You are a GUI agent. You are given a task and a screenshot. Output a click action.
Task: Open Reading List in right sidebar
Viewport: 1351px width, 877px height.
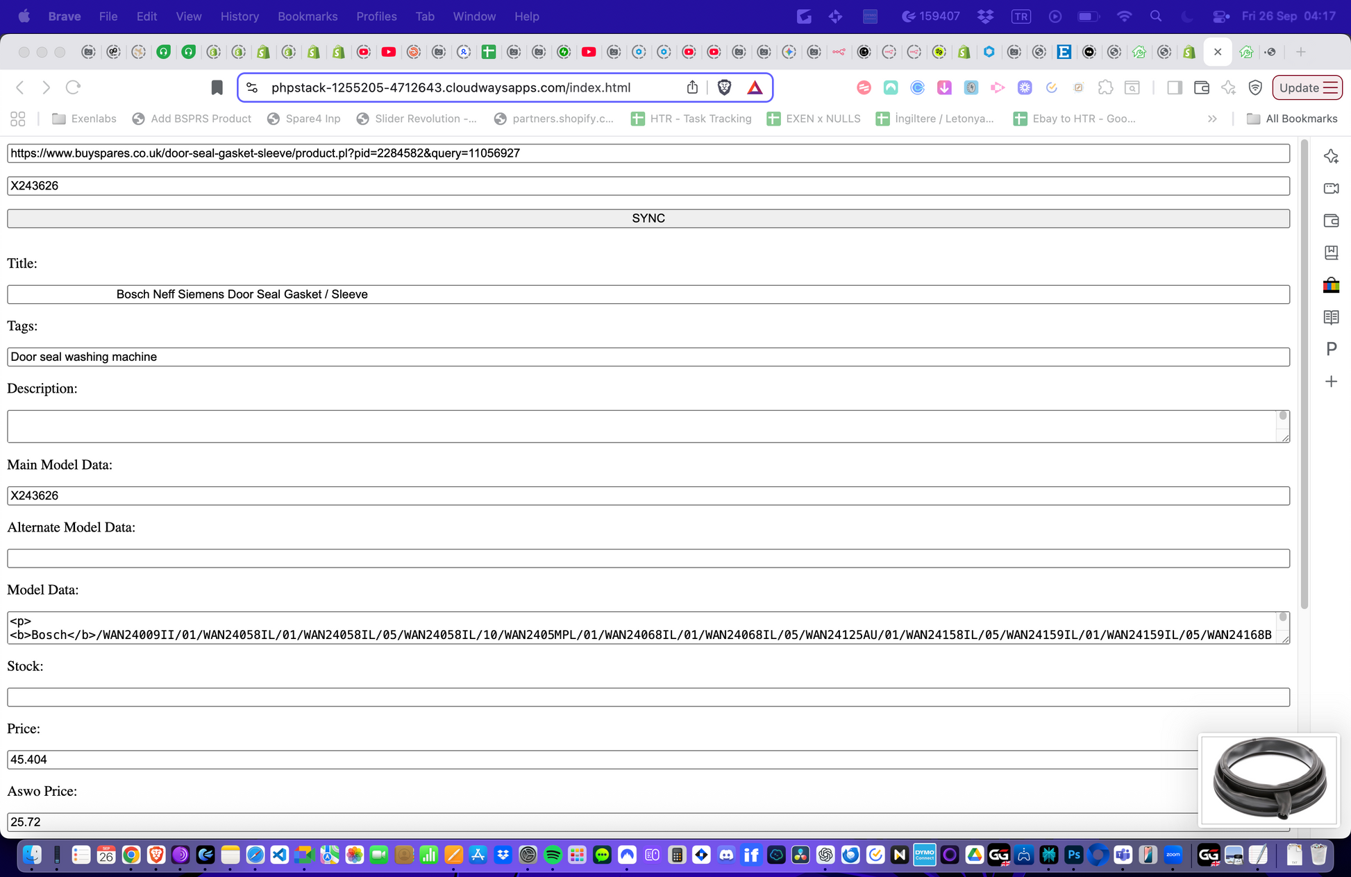pyautogui.click(x=1331, y=317)
